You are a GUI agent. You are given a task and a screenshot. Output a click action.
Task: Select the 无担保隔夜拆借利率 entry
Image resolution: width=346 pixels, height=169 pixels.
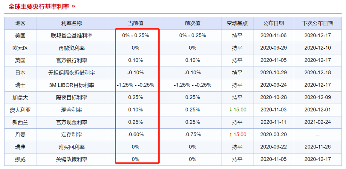[71, 72]
